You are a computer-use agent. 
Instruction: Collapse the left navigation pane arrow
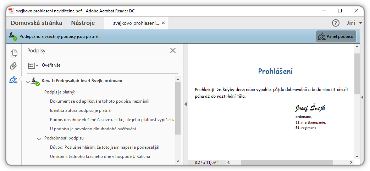(186, 104)
